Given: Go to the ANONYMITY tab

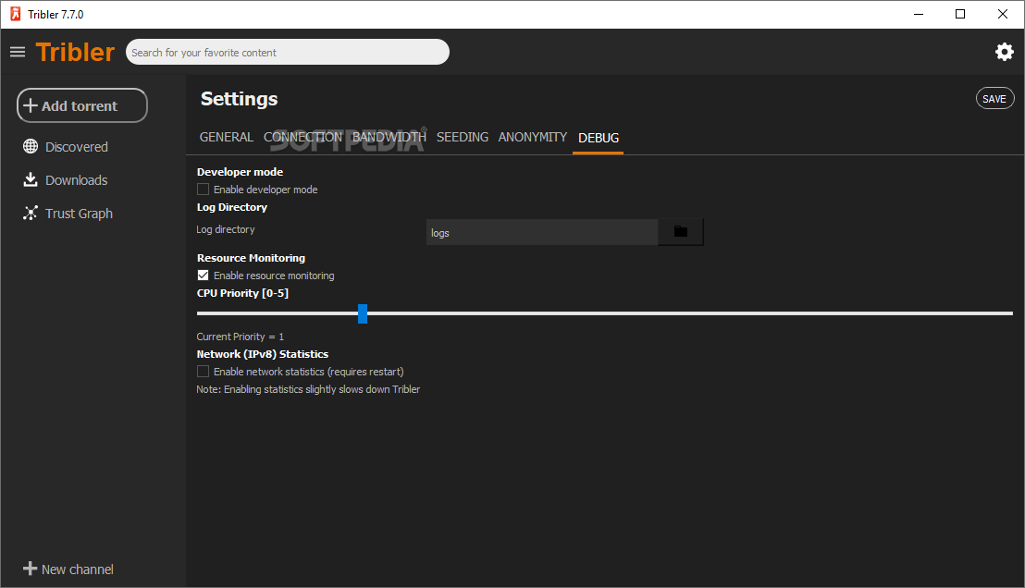Looking at the screenshot, I should click(x=533, y=137).
